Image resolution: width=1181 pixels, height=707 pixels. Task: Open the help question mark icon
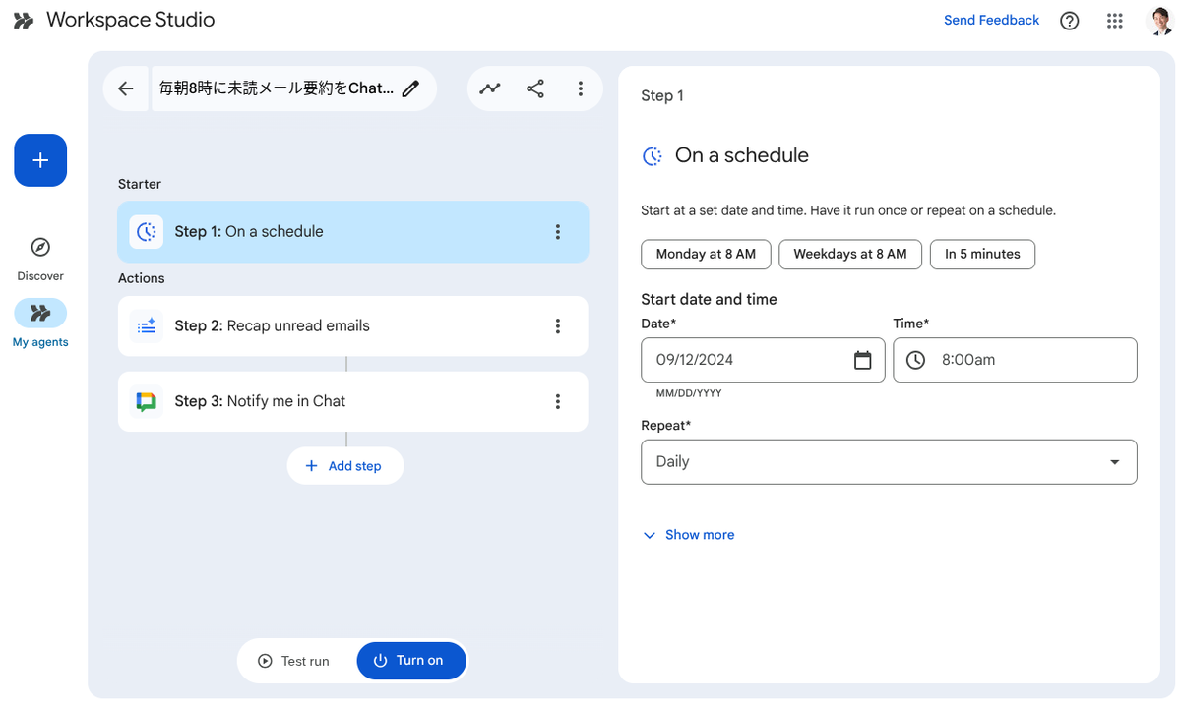pos(1070,21)
